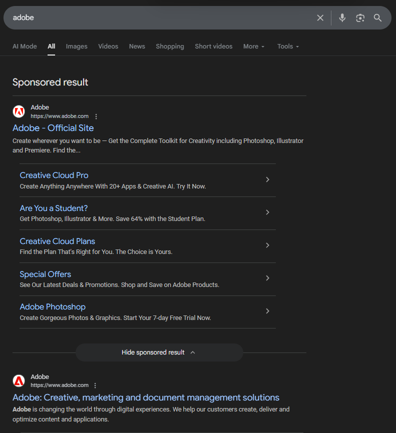
Task: Click the magnifying glass search icon
Action: (x=378, y=18)
